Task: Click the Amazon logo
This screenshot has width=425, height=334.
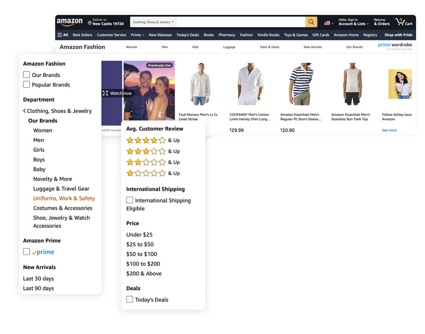Action: point(70,22)
